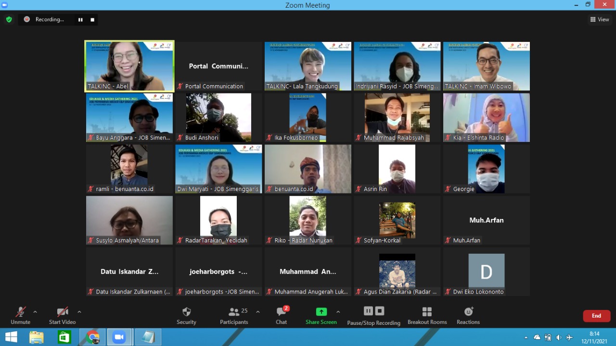Click the Zoom icon in the taskbar
The width and height of the screenshot is (616, 346).
tap(119, 337)
